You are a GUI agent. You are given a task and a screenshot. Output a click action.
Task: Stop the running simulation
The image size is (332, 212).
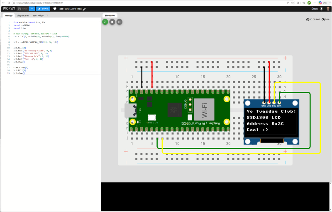[112, 22]
